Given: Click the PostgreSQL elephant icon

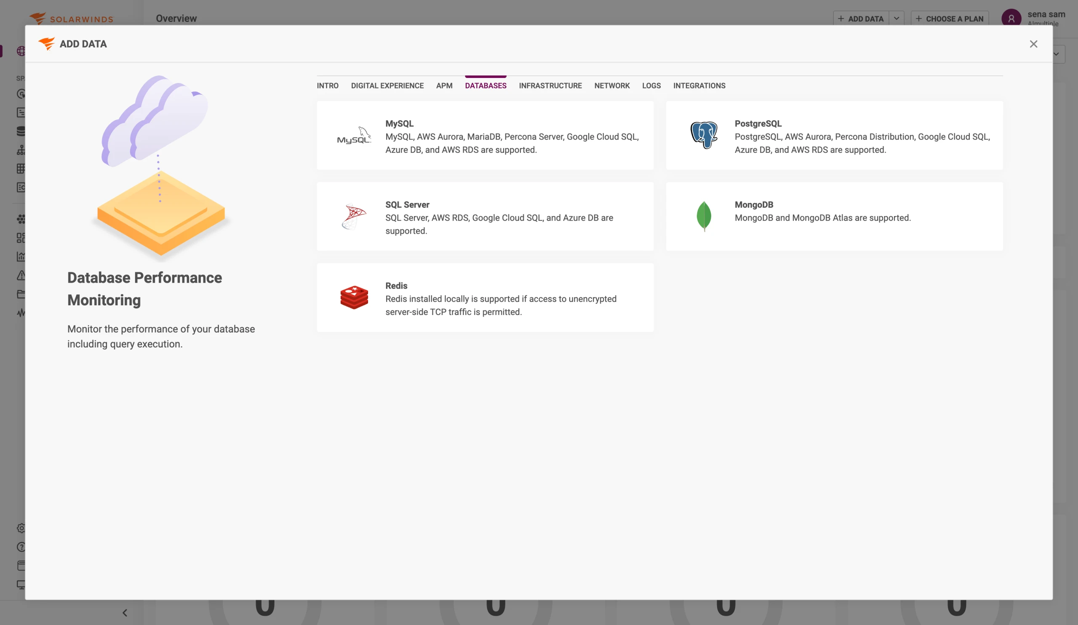Looking at the screenshot, I should coord(704,135).
